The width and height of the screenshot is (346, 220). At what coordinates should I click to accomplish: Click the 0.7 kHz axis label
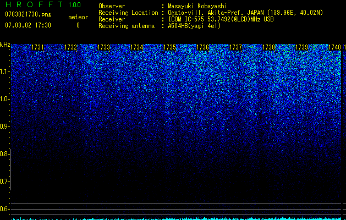coord(4,182)
